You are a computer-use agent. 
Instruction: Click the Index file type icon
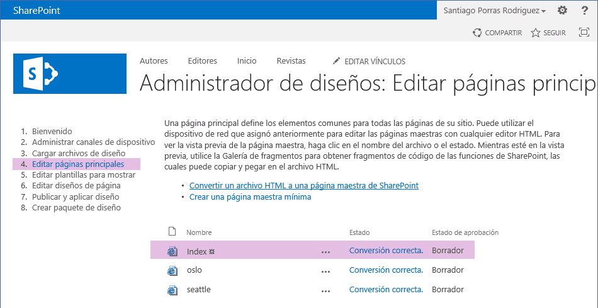(x=172, y=251)
